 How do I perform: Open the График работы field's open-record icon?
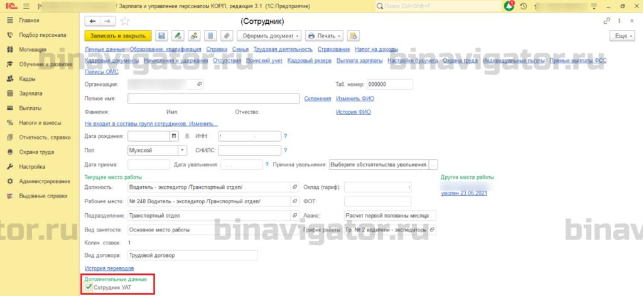tap(432, 230)
